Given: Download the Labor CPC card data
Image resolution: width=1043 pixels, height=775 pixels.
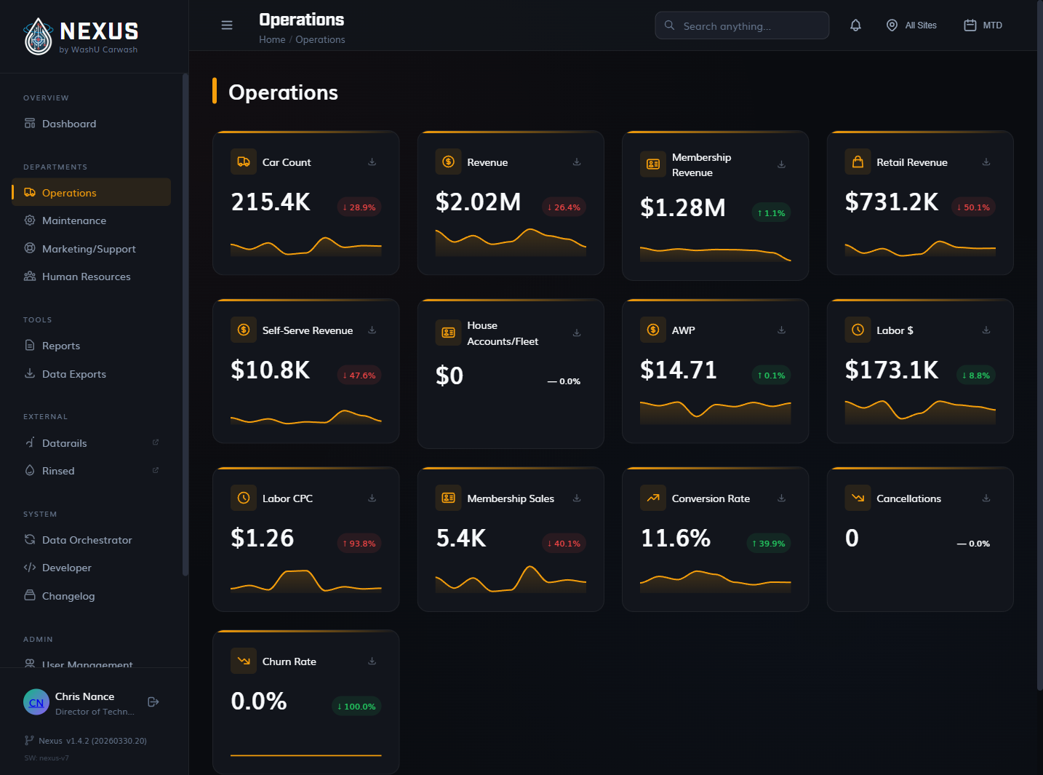Looking at the screenshot, I should [372, 498].
